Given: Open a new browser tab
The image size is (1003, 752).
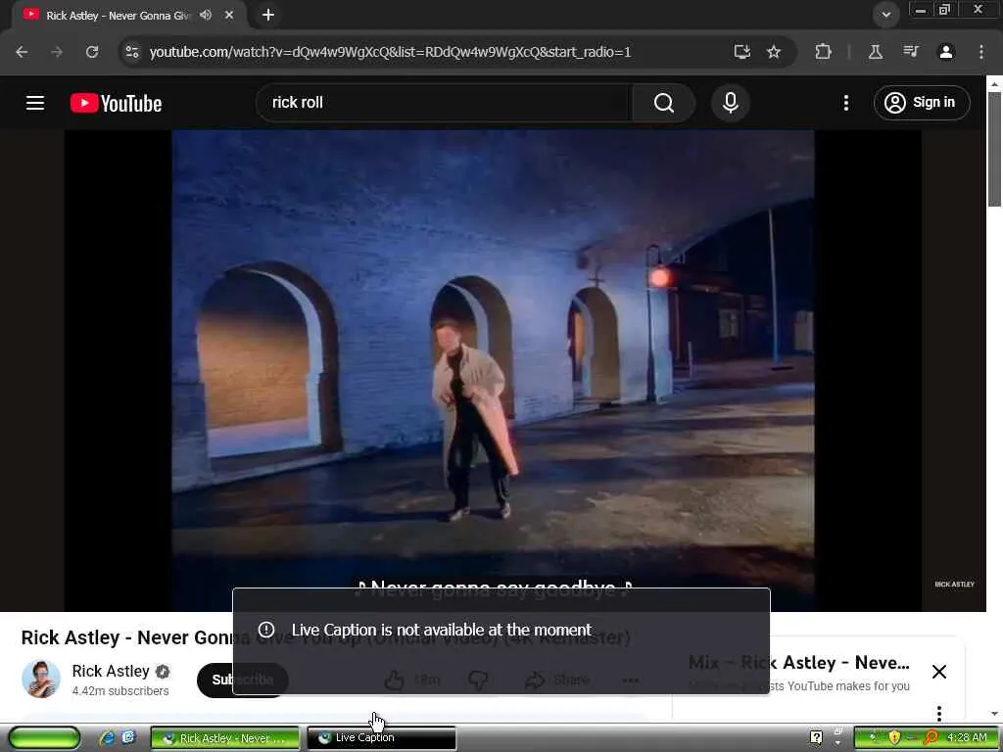Looking at the screenshot, I should click(268, 15).
